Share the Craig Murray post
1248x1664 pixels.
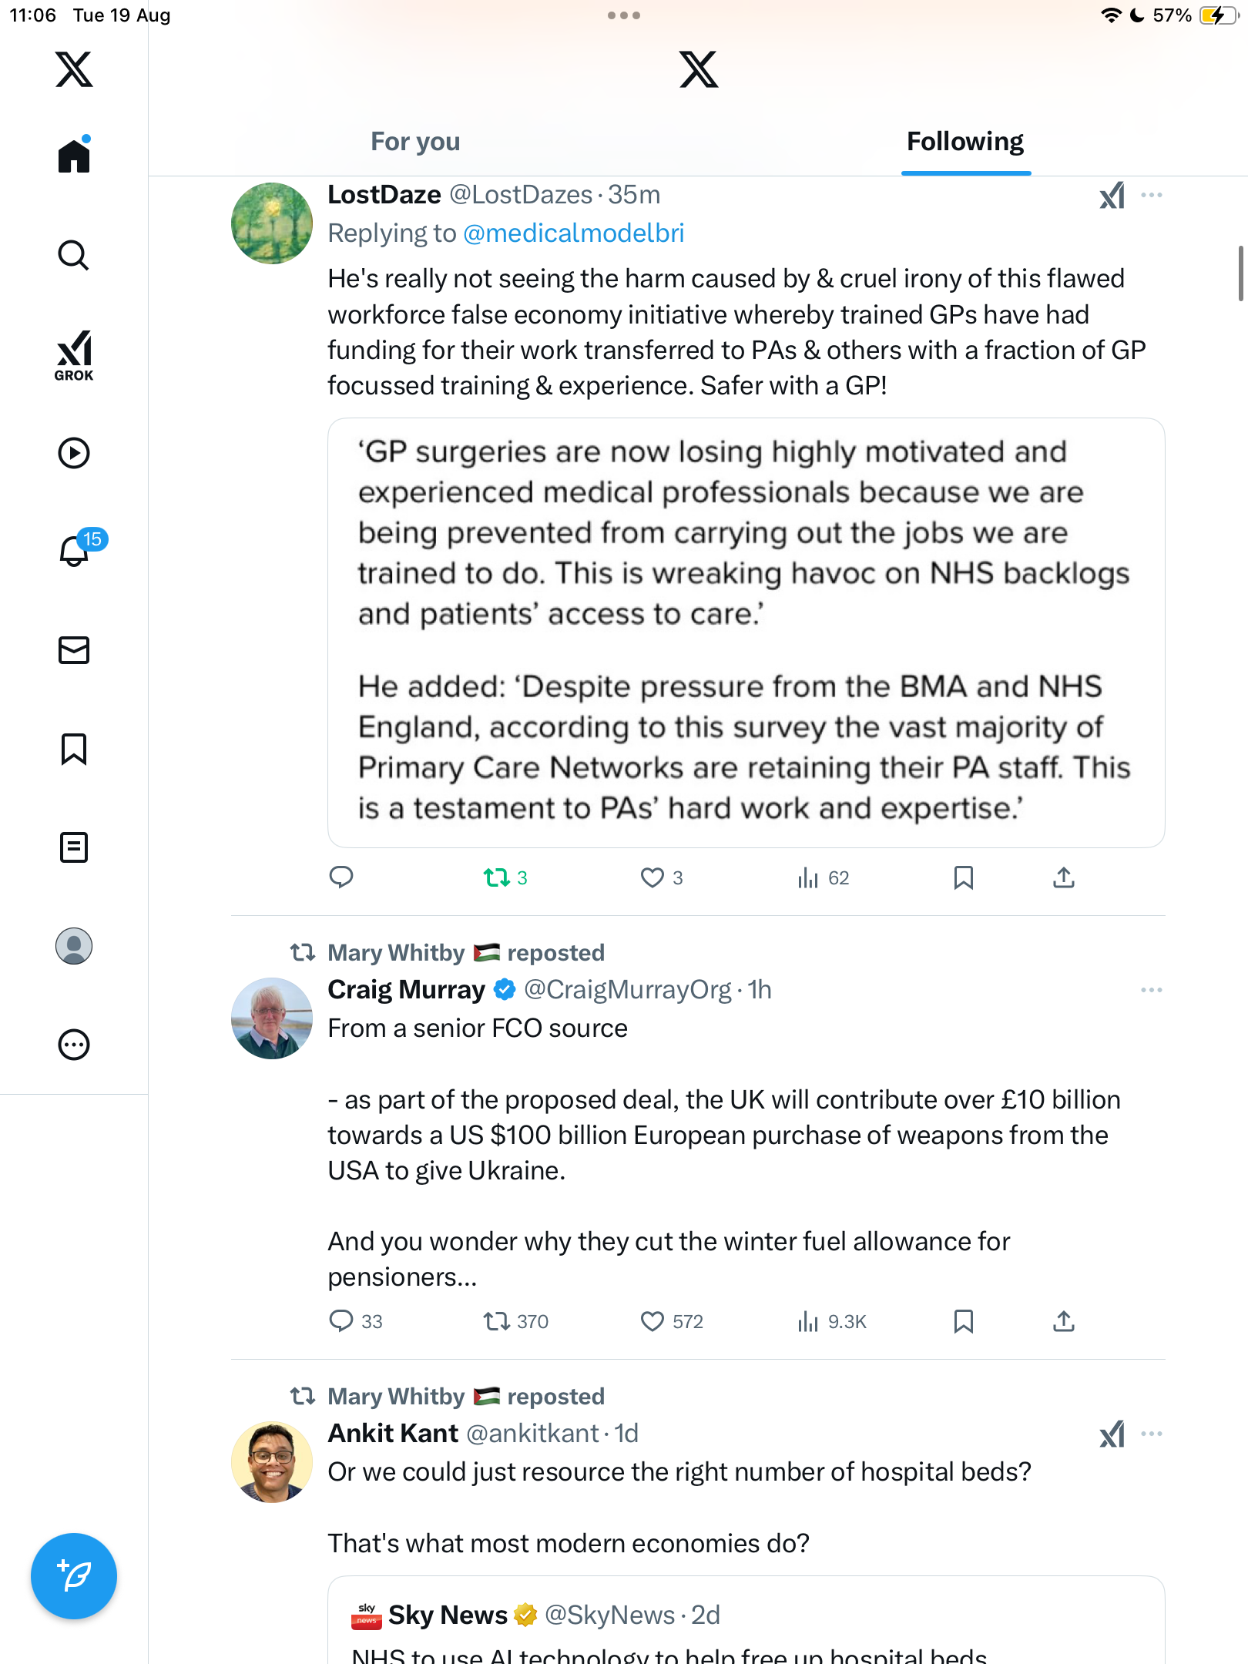click(1063, 1321)
